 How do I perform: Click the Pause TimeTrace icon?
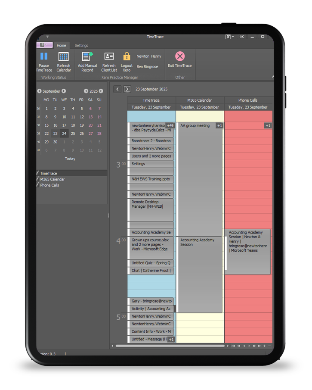tap(43, 56)
